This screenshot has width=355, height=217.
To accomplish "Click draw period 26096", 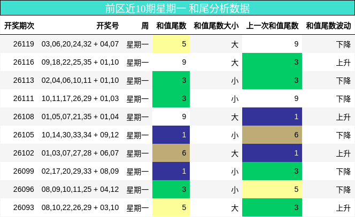I will (24, 189).
